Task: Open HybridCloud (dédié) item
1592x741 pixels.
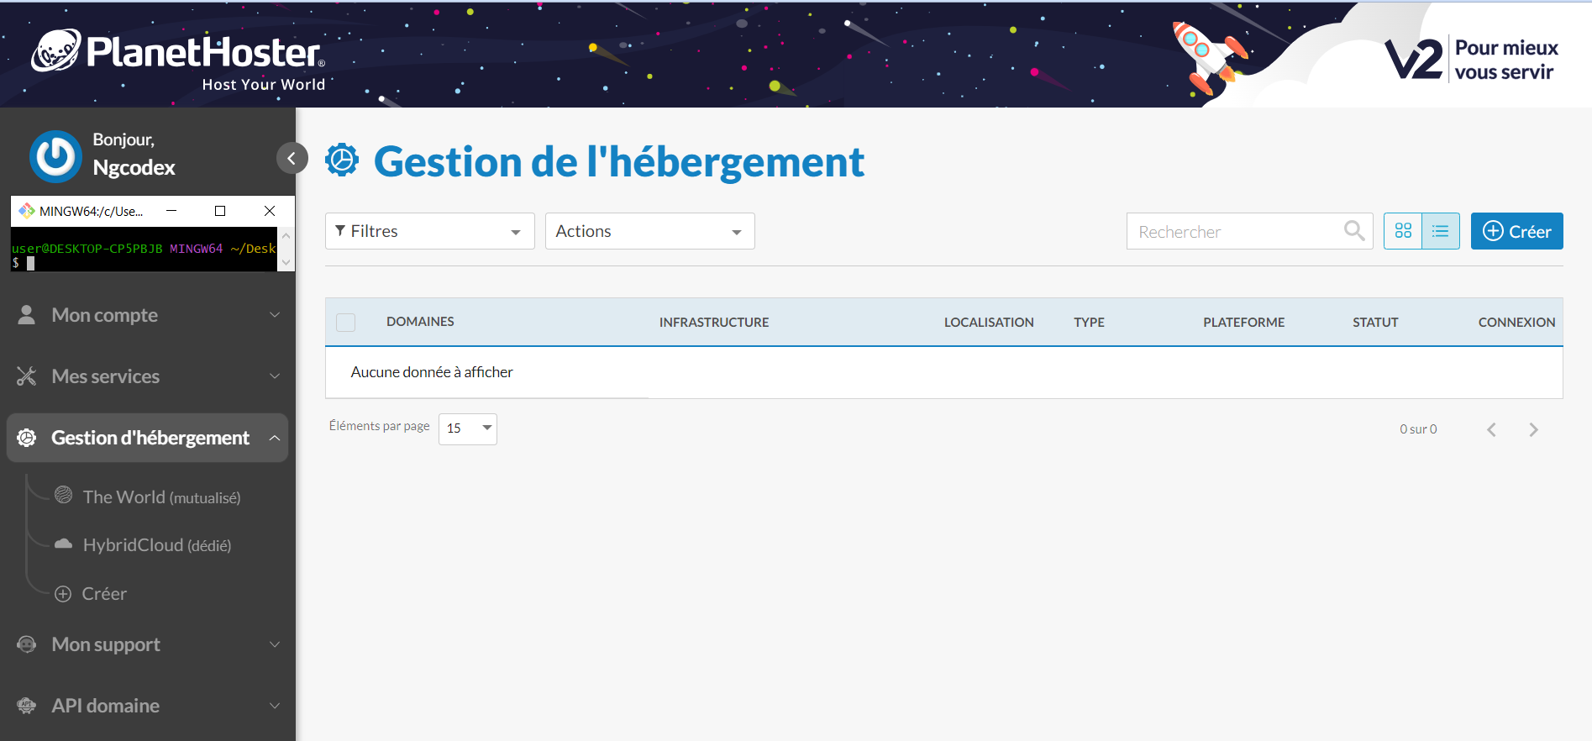Action: click(156, 545)
